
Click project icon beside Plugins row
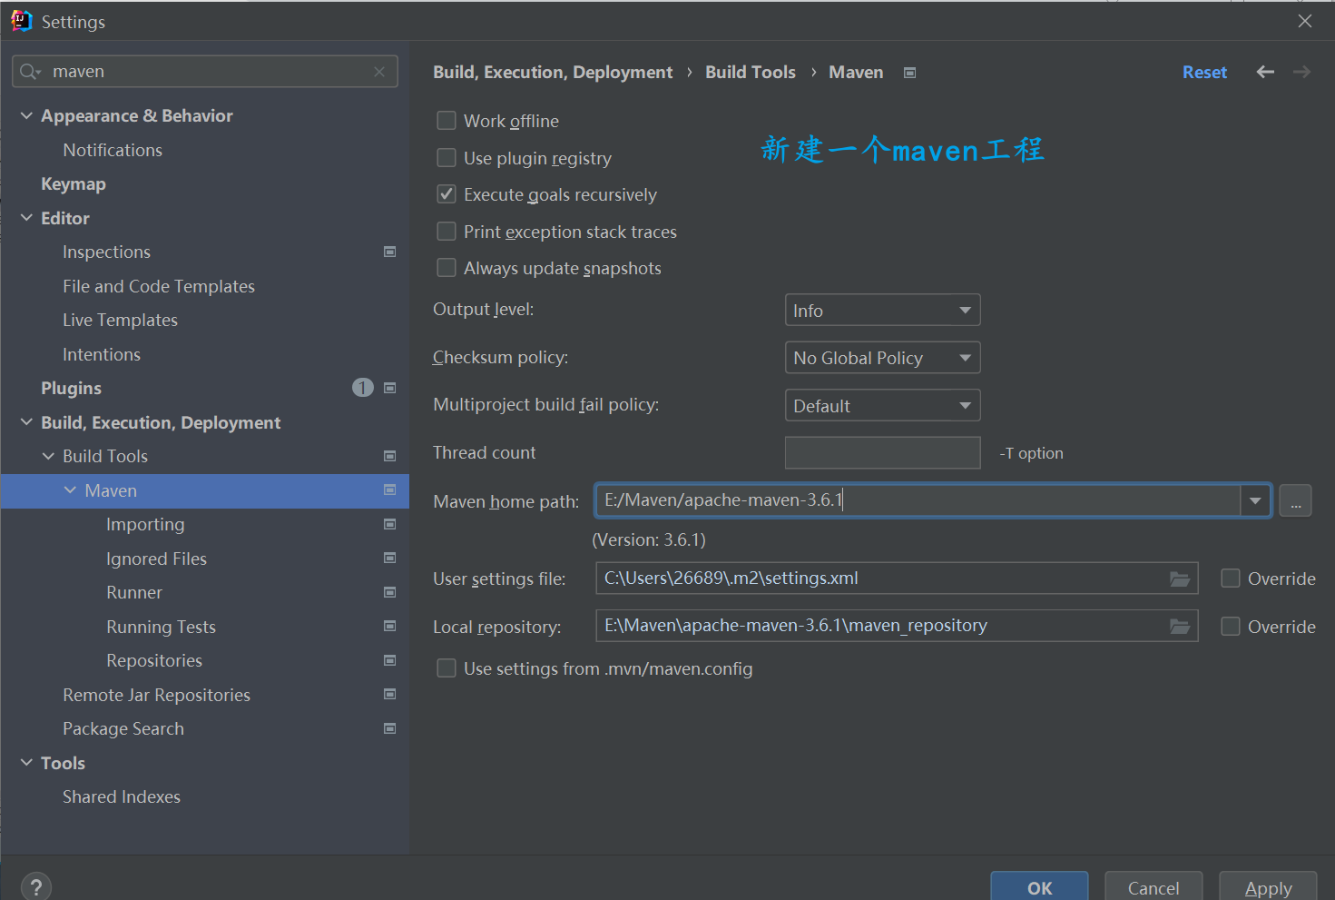pyautogui.click(x=389, y=388)
